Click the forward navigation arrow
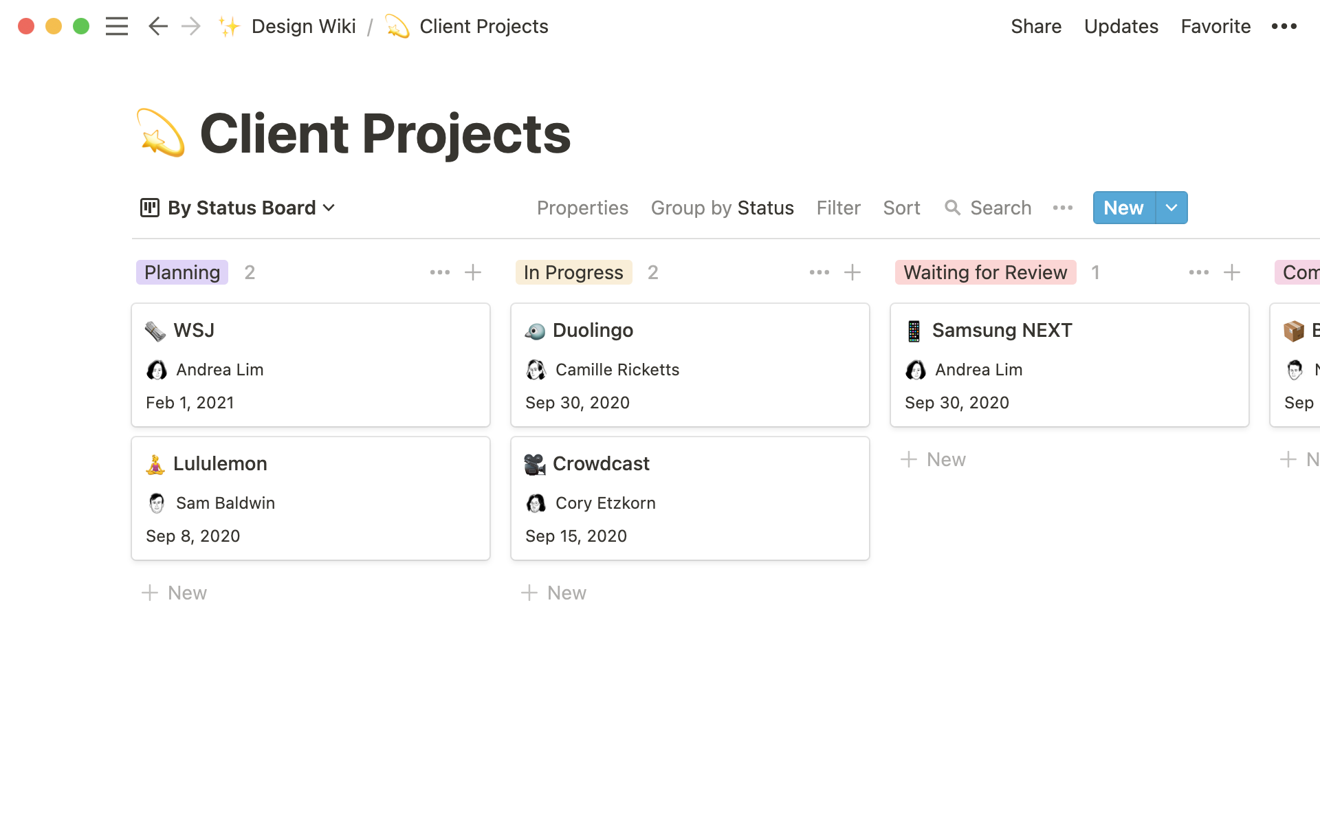This screenshot has height=825, width=1320. (x=190, y=26)
